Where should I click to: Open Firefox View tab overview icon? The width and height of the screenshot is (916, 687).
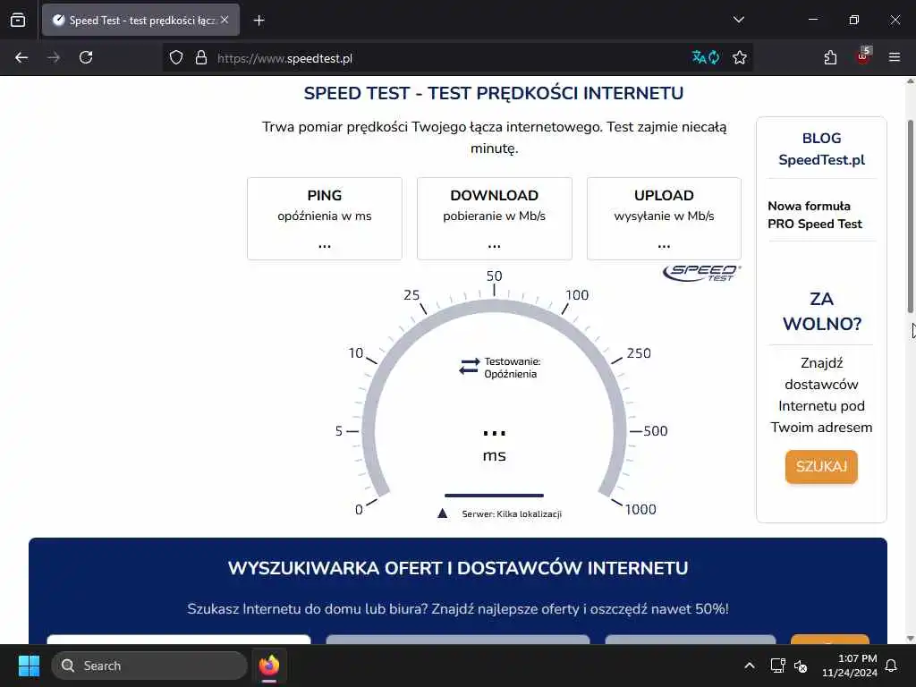tap(18, 20)
